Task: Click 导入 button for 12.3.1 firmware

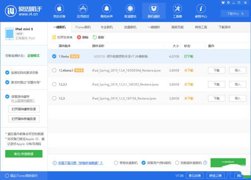Action: (x=237, y=84)
